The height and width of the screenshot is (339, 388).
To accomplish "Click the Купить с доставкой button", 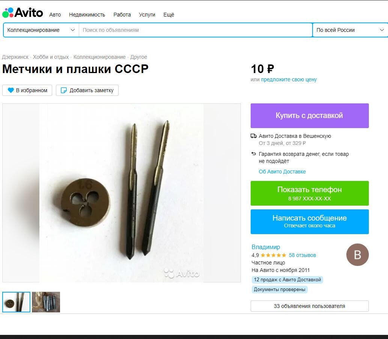I will point(310,116).
